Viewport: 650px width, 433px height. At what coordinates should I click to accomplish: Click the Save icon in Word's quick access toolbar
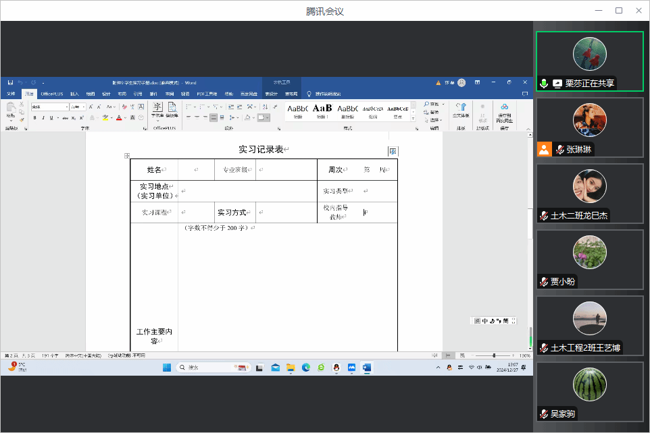pos(10,82)
